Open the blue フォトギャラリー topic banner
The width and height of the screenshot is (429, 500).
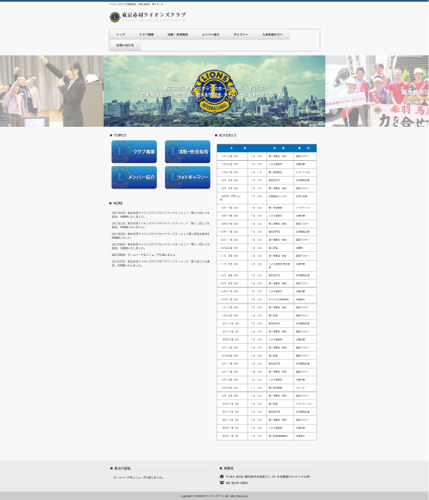pos(188,177)
